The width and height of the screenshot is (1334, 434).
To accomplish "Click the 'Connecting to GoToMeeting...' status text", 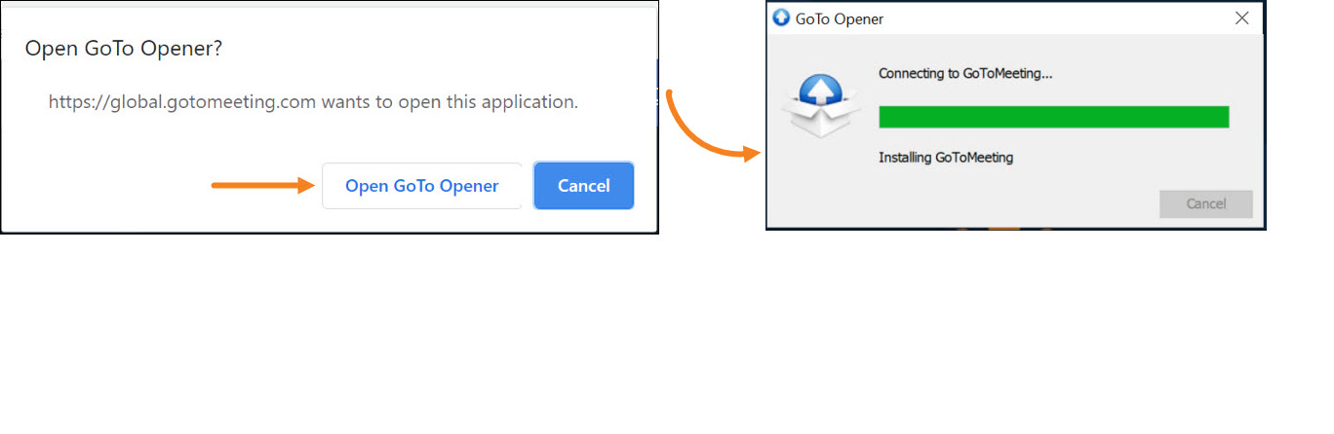I will point(965,73).
